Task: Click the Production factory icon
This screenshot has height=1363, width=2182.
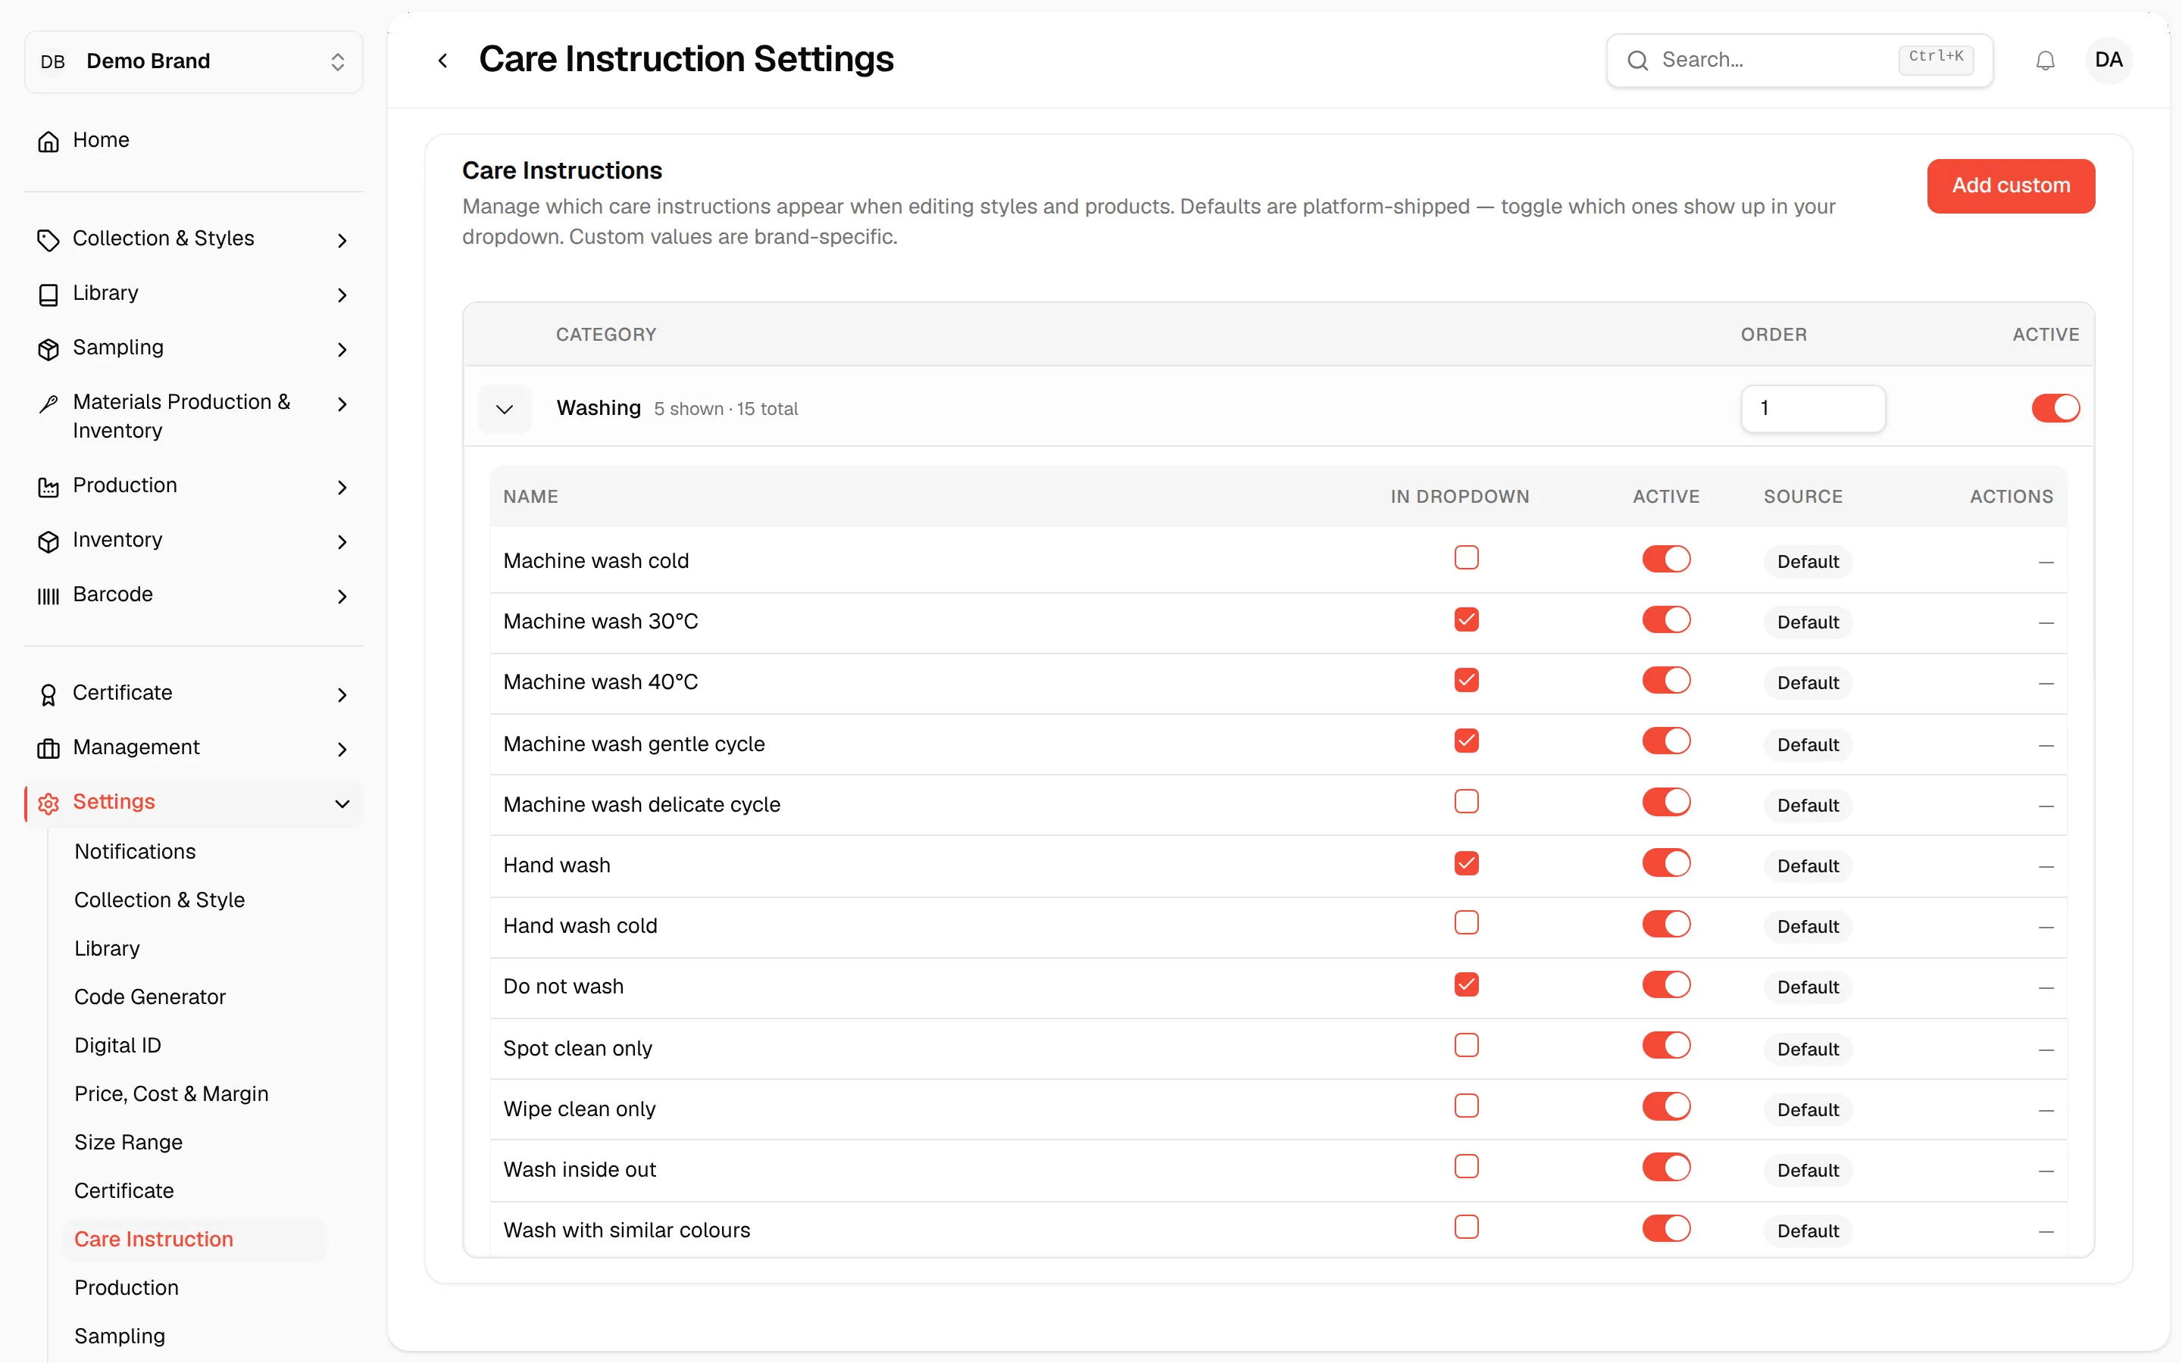Action: point(48,487)
